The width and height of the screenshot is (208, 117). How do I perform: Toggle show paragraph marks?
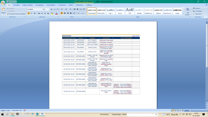(84, 9)
